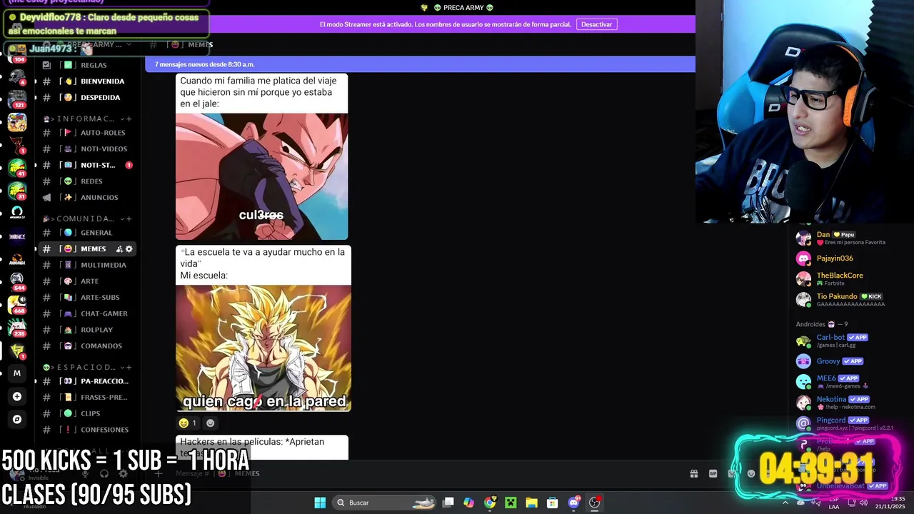Open the GENERAL channel

click(86, 233)
